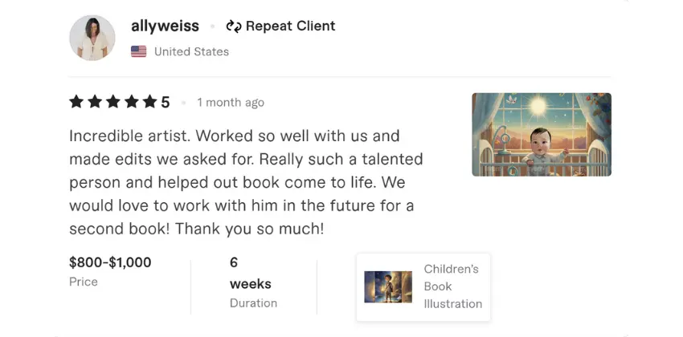Click the second rating star
The image size is (683, 337).
(x=96, y=102)
